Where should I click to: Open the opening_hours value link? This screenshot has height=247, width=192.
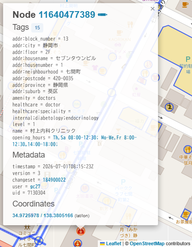click(75, 141)
